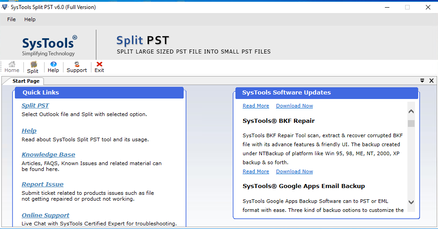The width and height of the screenshot is (438, 229).
Task: Click the updates panel scroll up arrow
Action: [411, 111]
